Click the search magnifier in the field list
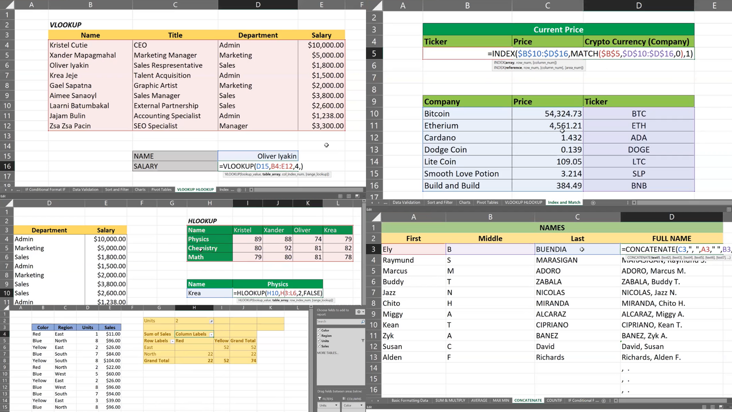Viewport: 732px width, 412px height. point(363,322)
